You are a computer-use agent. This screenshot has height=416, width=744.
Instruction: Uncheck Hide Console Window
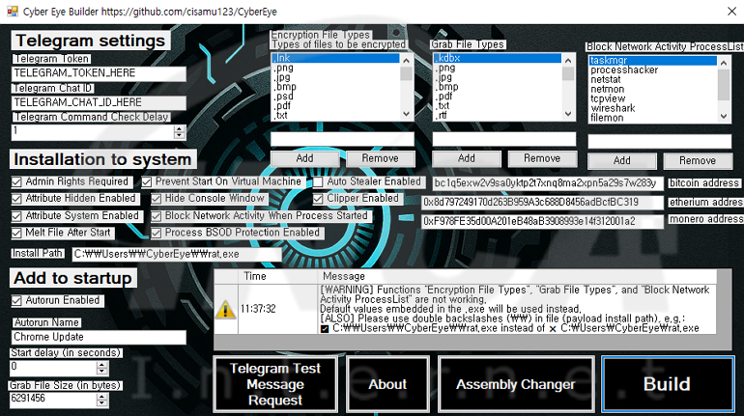157,199
